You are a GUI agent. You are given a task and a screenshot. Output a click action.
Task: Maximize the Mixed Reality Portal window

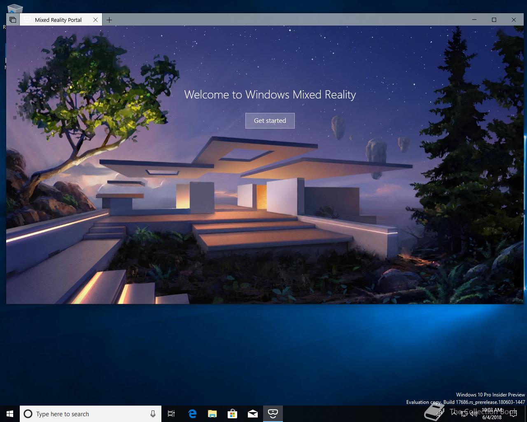coord(494,20)
